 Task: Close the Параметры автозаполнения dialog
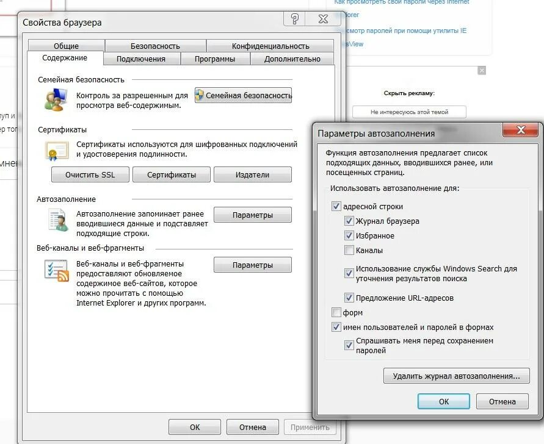point(521,130)
